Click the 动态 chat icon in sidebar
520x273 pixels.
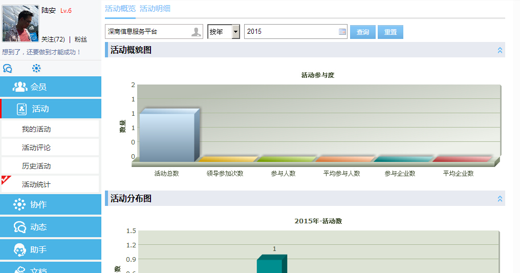[x=19, y=227]
